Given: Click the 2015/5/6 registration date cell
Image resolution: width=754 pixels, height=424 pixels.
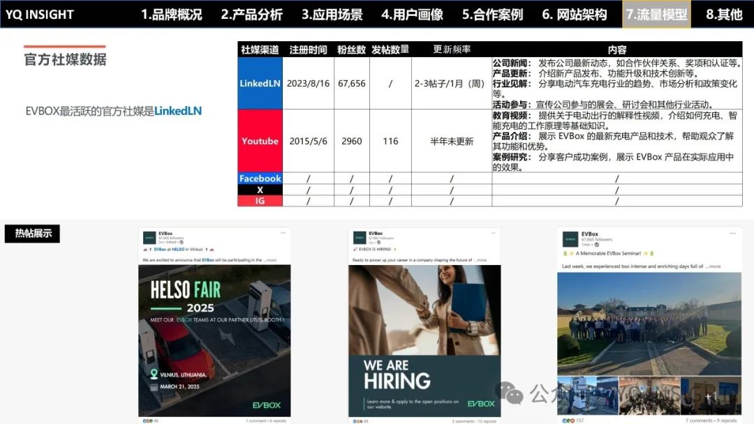Looking at the screenshot, I should pyautogui.click(x=309, y=141).
